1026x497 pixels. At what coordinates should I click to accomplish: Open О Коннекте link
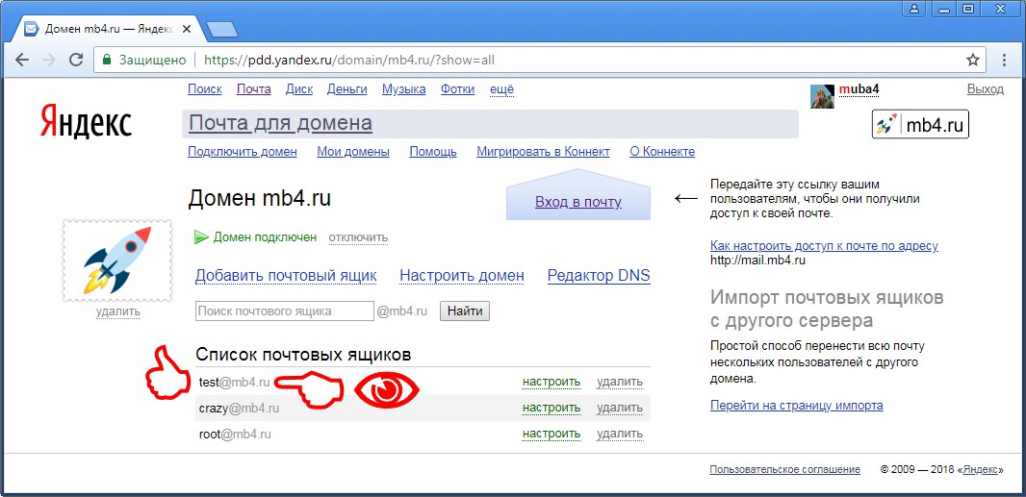tap(662, 152)
